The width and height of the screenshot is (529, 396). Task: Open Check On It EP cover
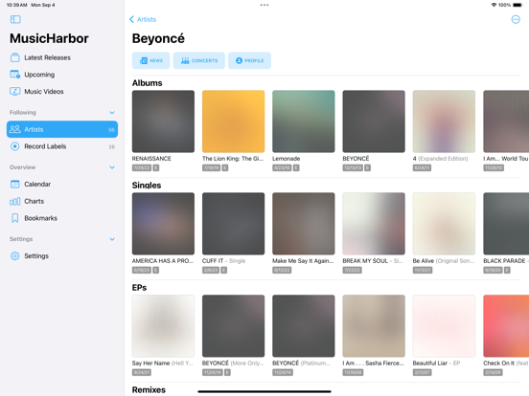[x=506, y=326]
